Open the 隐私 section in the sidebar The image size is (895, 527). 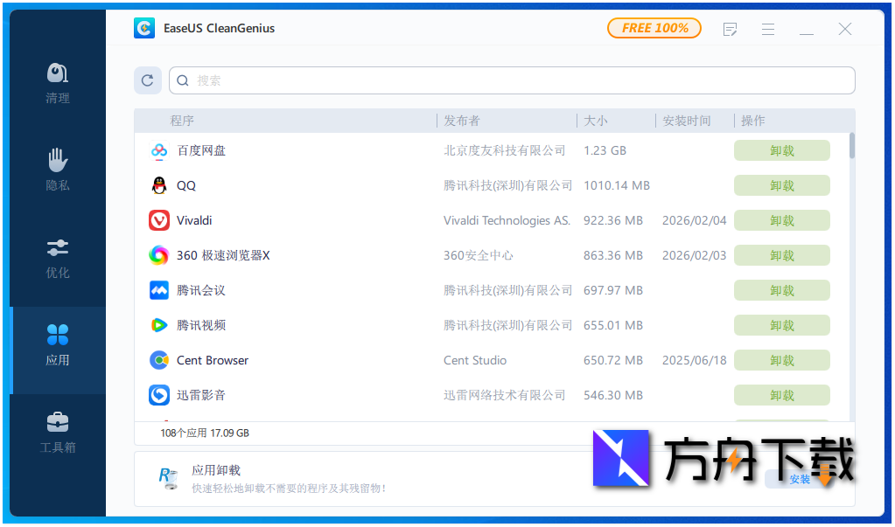pos(57,169)
